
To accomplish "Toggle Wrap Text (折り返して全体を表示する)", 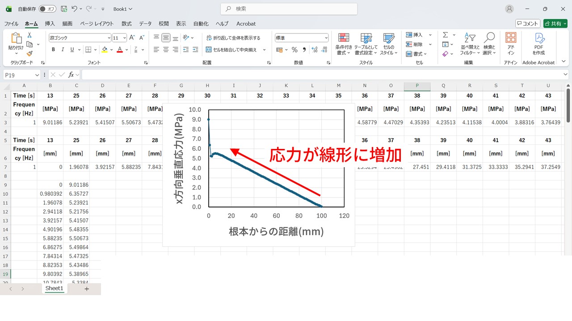I will pos(233,38).
